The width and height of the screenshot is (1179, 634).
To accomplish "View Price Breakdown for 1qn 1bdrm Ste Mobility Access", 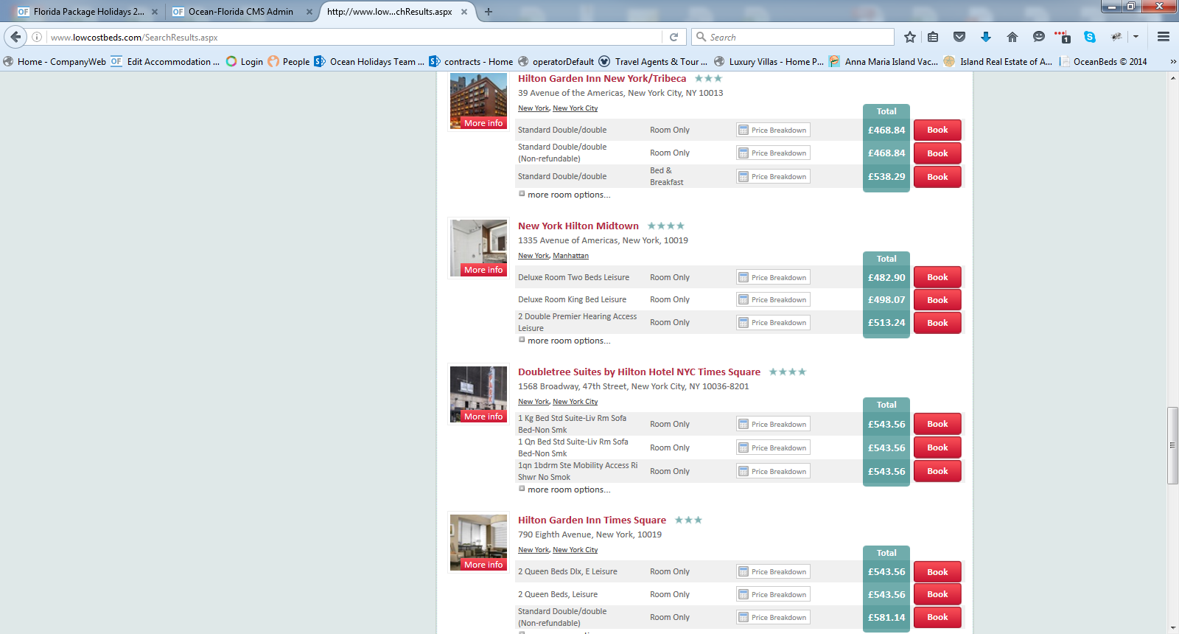I will coord(773,471).
